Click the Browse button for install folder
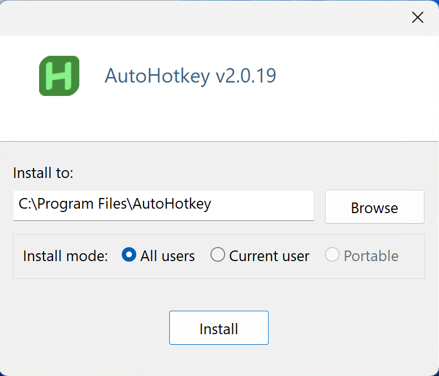 pos(375,206)
